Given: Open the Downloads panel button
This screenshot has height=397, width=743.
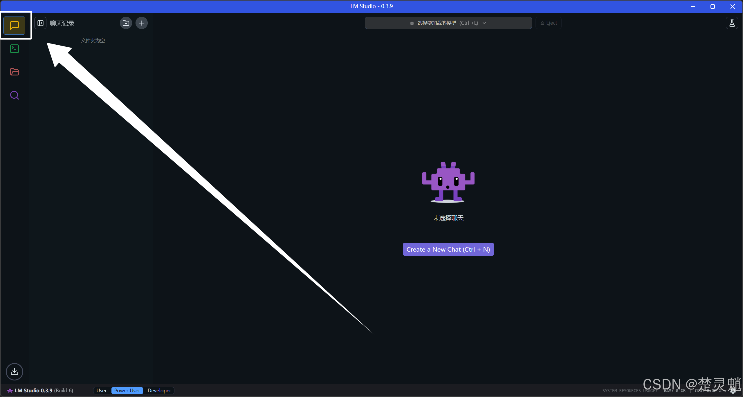Looking at the screenshot, I should [x=15, y=371].
